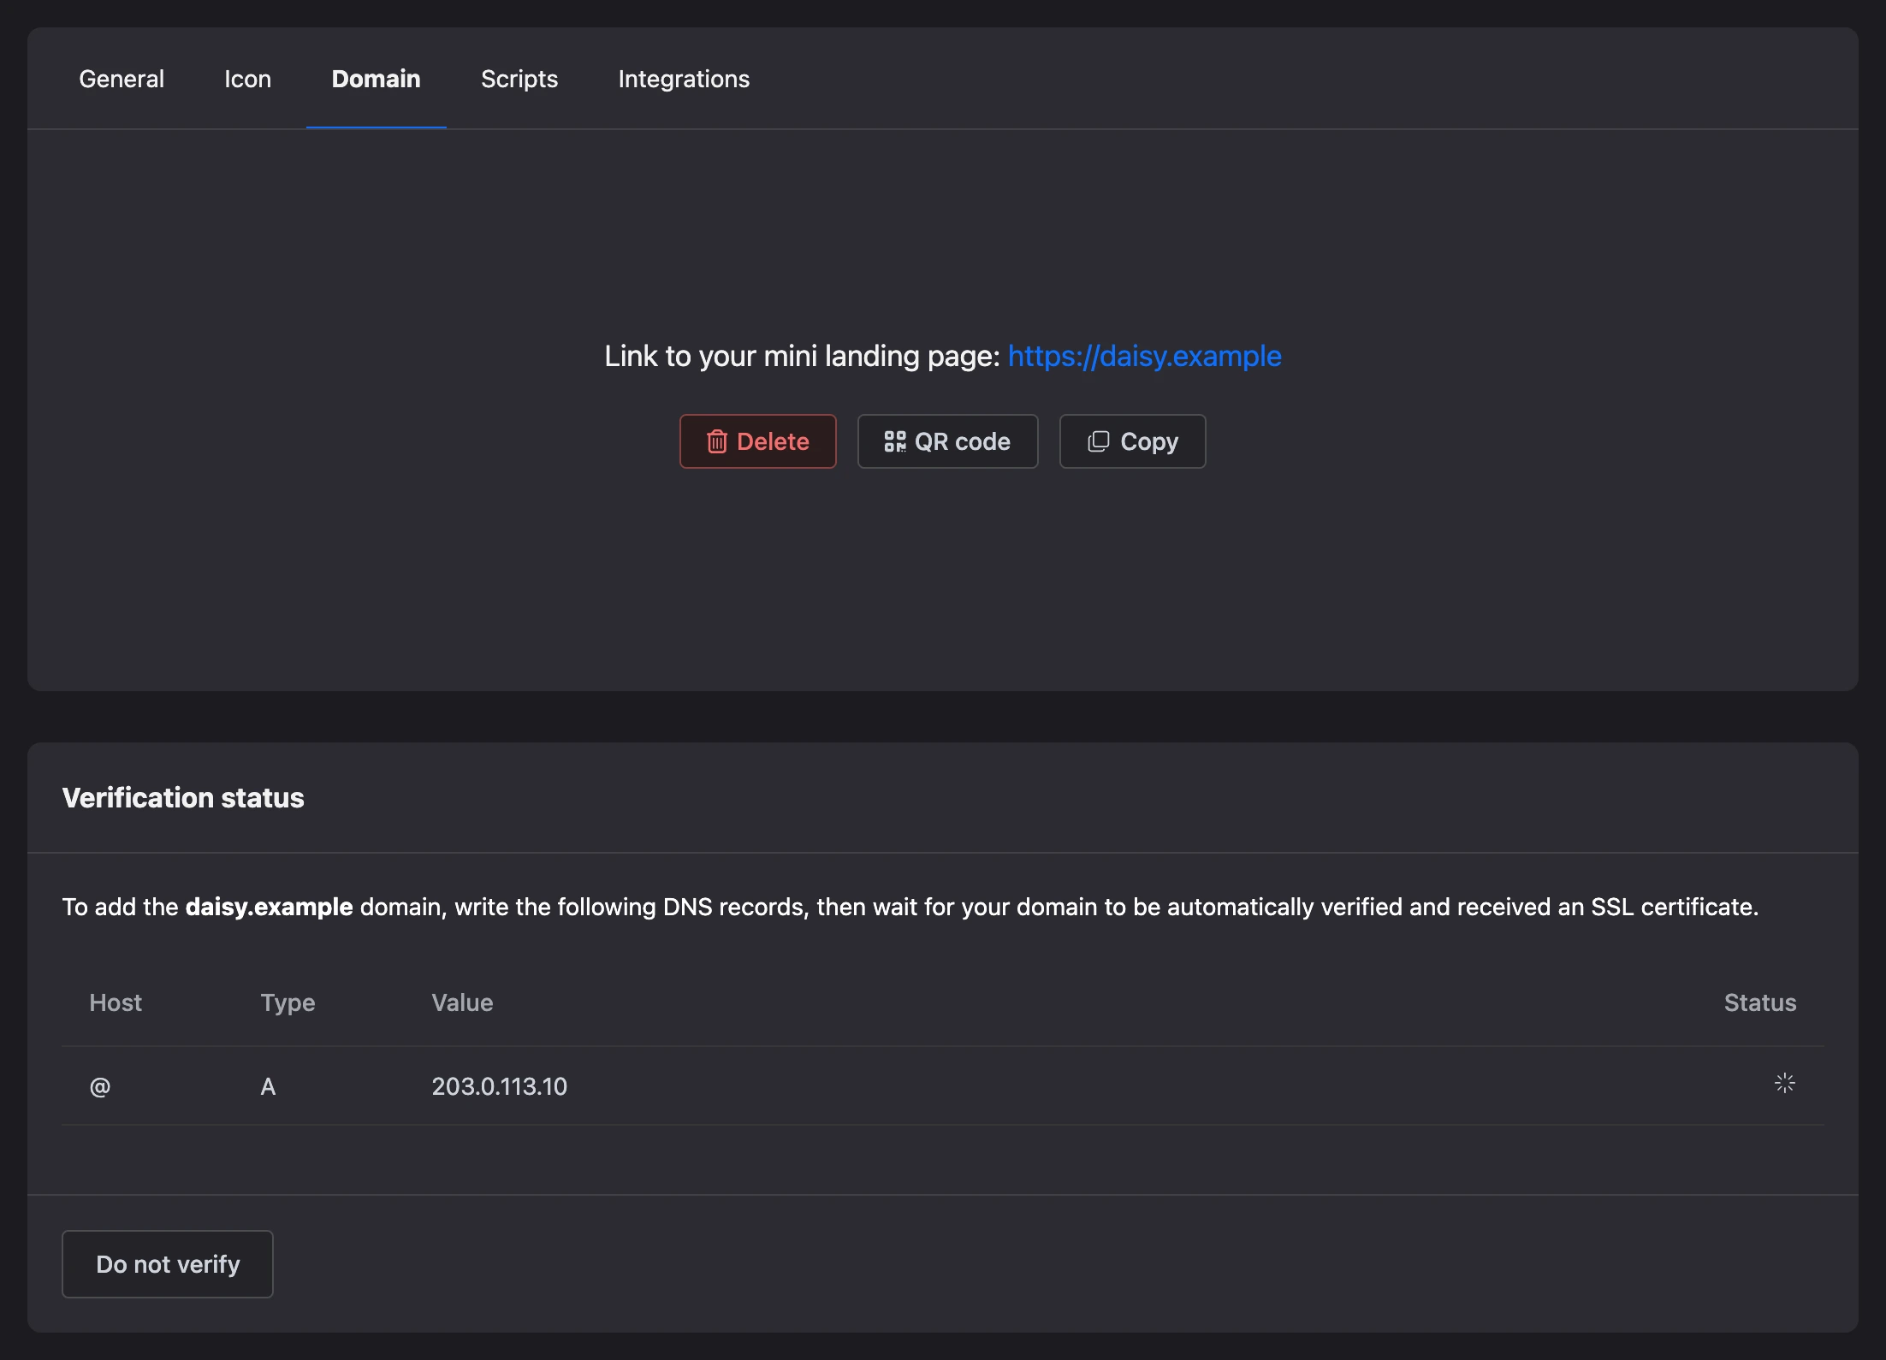This screenshot has height=1360, width=1886.
Task: Click the Status column header
Action: tap(1759, 1002)
